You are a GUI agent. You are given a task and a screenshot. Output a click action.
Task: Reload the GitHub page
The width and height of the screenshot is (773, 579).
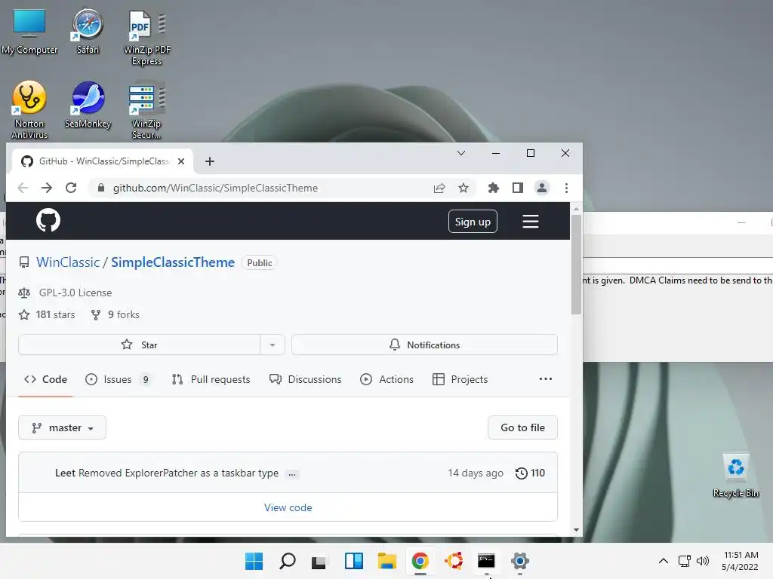tap(71, 188)
